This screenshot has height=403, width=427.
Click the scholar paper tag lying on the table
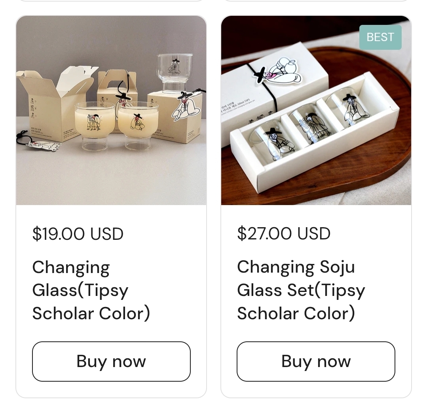[44, 145]
